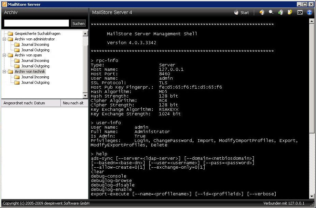Open Journal Outgoing under Archiv von administrator
316x208 pixels.
click(36, 50)
